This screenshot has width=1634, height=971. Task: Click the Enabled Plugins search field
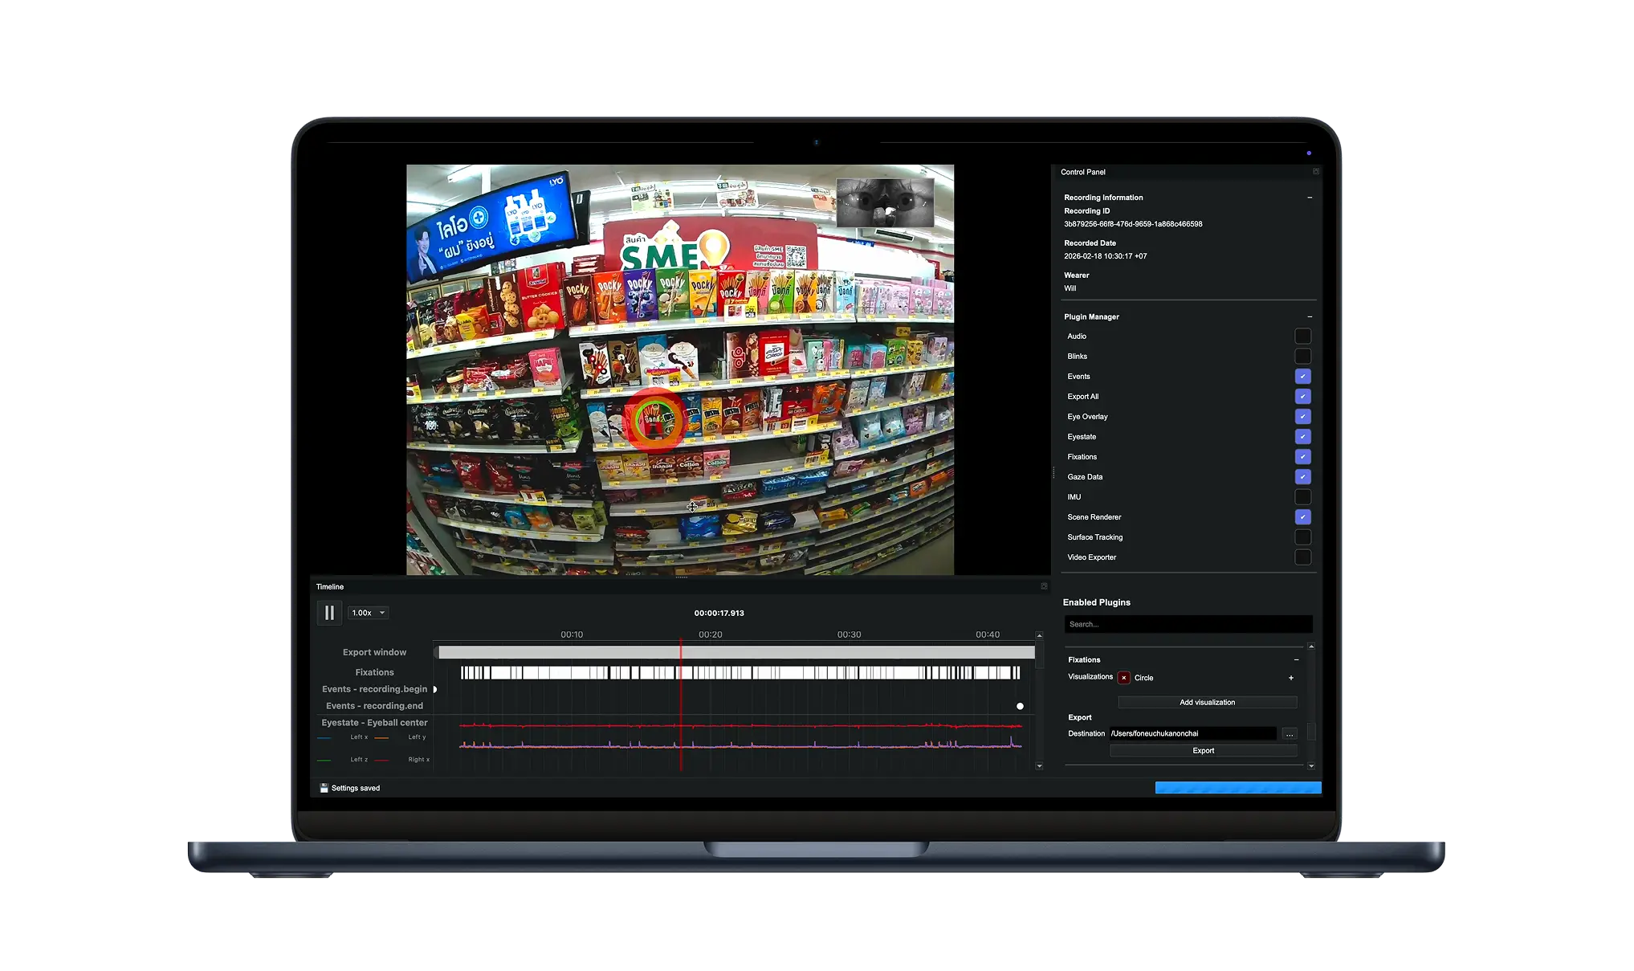(1188, 624)
